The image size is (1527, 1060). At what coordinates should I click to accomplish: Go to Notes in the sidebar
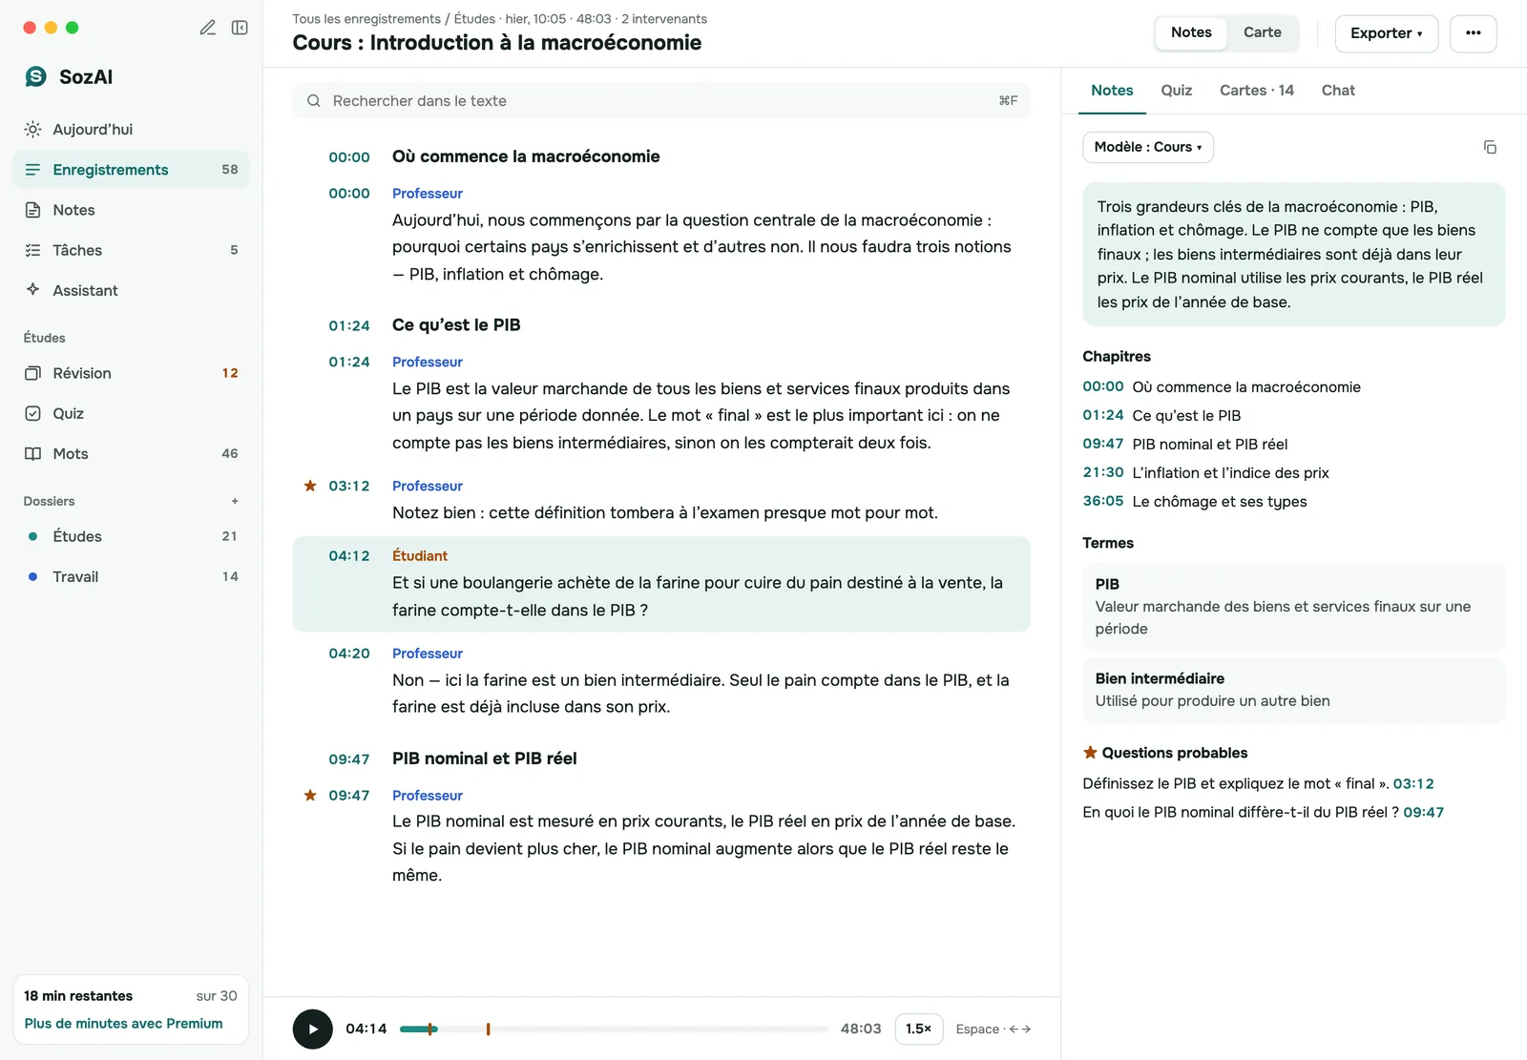point(131,210)
